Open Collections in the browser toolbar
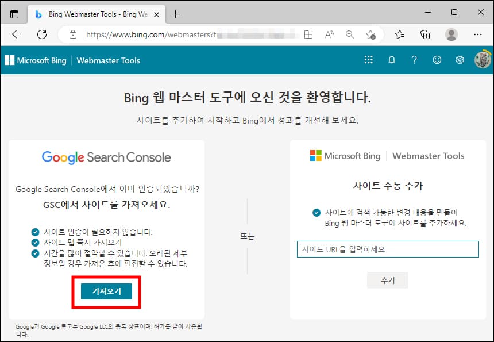The image size is (494, 342). coord(425,34)
